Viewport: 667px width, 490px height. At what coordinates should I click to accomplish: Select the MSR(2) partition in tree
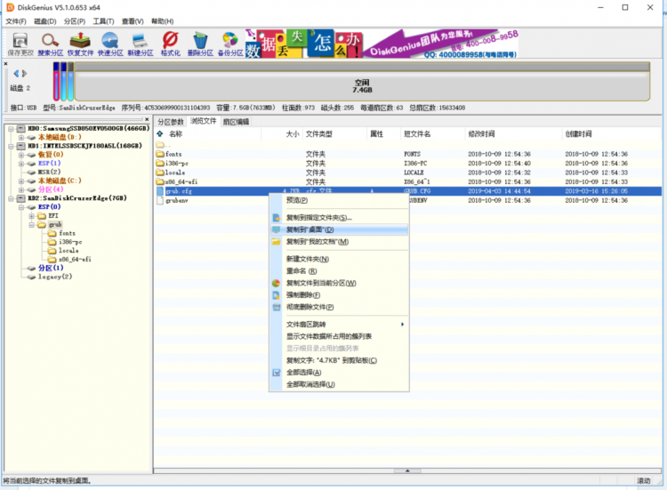[x=49, y=172]
